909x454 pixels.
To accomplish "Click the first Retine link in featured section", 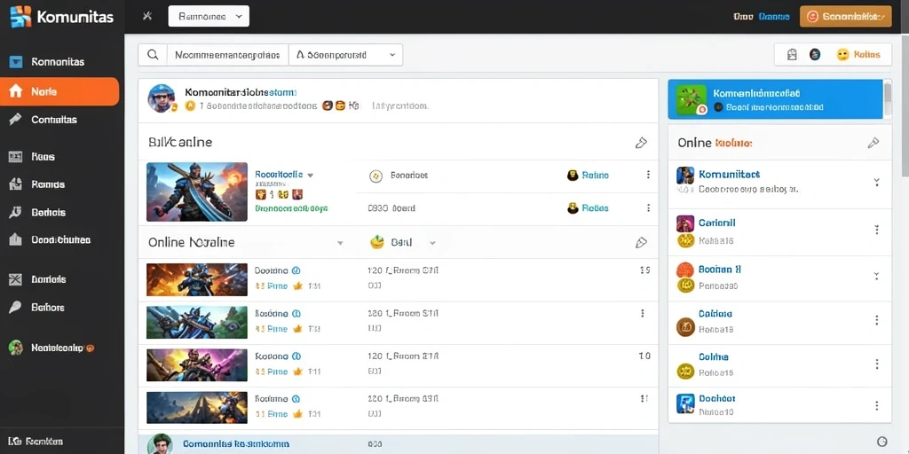I will [596, 175].
